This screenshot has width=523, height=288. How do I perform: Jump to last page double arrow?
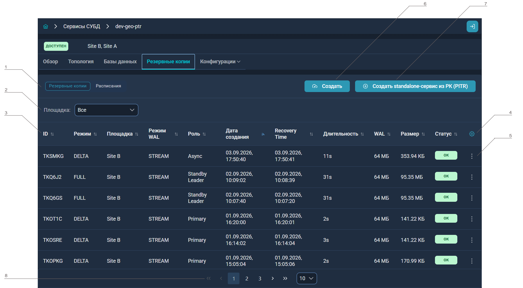click(x=285, y=278)
